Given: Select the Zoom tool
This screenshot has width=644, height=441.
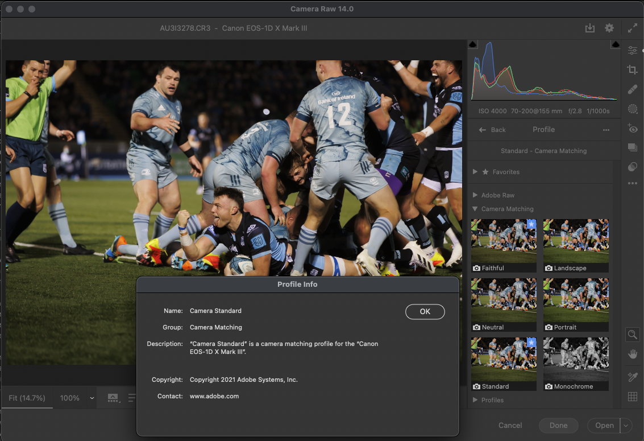Looking at the screenshot, I should click(633, 335).
